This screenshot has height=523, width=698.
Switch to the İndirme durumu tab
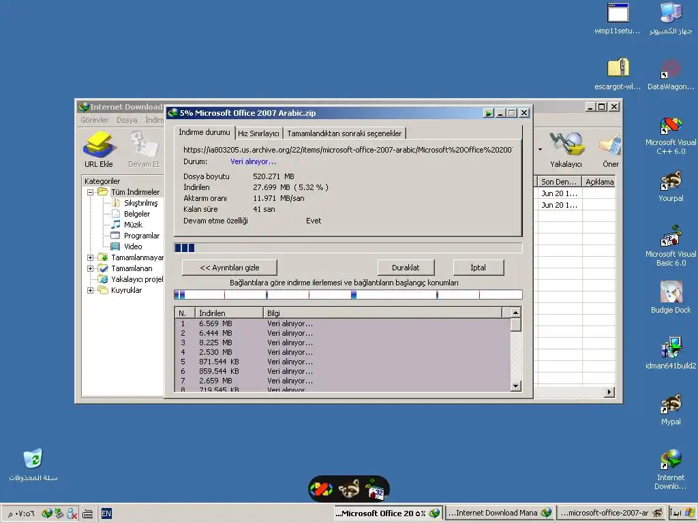(204, 132)
